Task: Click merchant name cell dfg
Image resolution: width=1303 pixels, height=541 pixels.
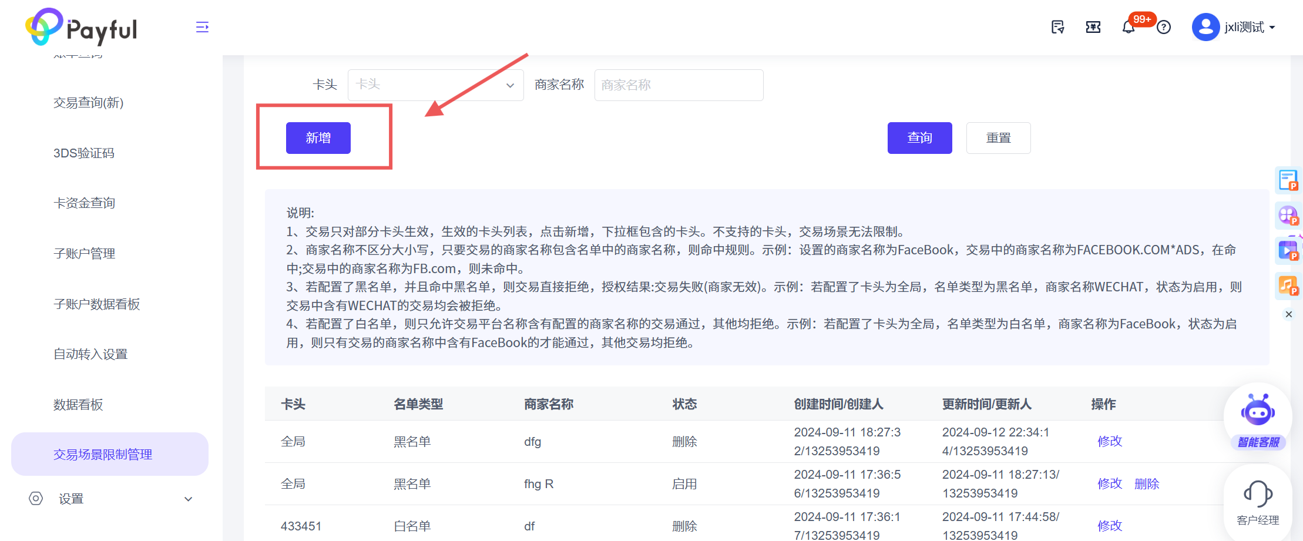Action: pos(533,442)
